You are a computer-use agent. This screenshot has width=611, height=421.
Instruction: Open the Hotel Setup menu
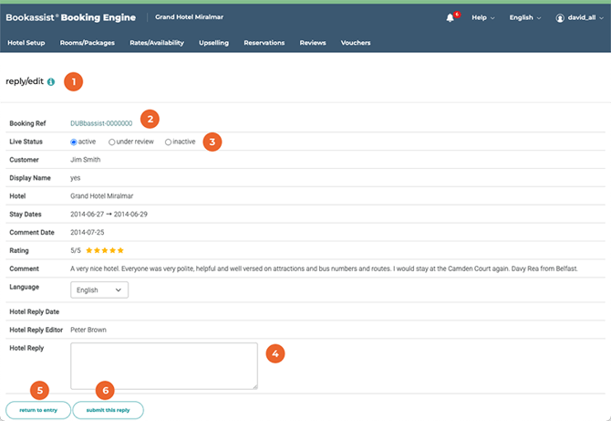26,43
